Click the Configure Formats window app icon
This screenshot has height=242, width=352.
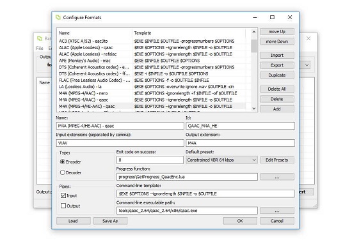pyautogui.click(x=58, y=17)
